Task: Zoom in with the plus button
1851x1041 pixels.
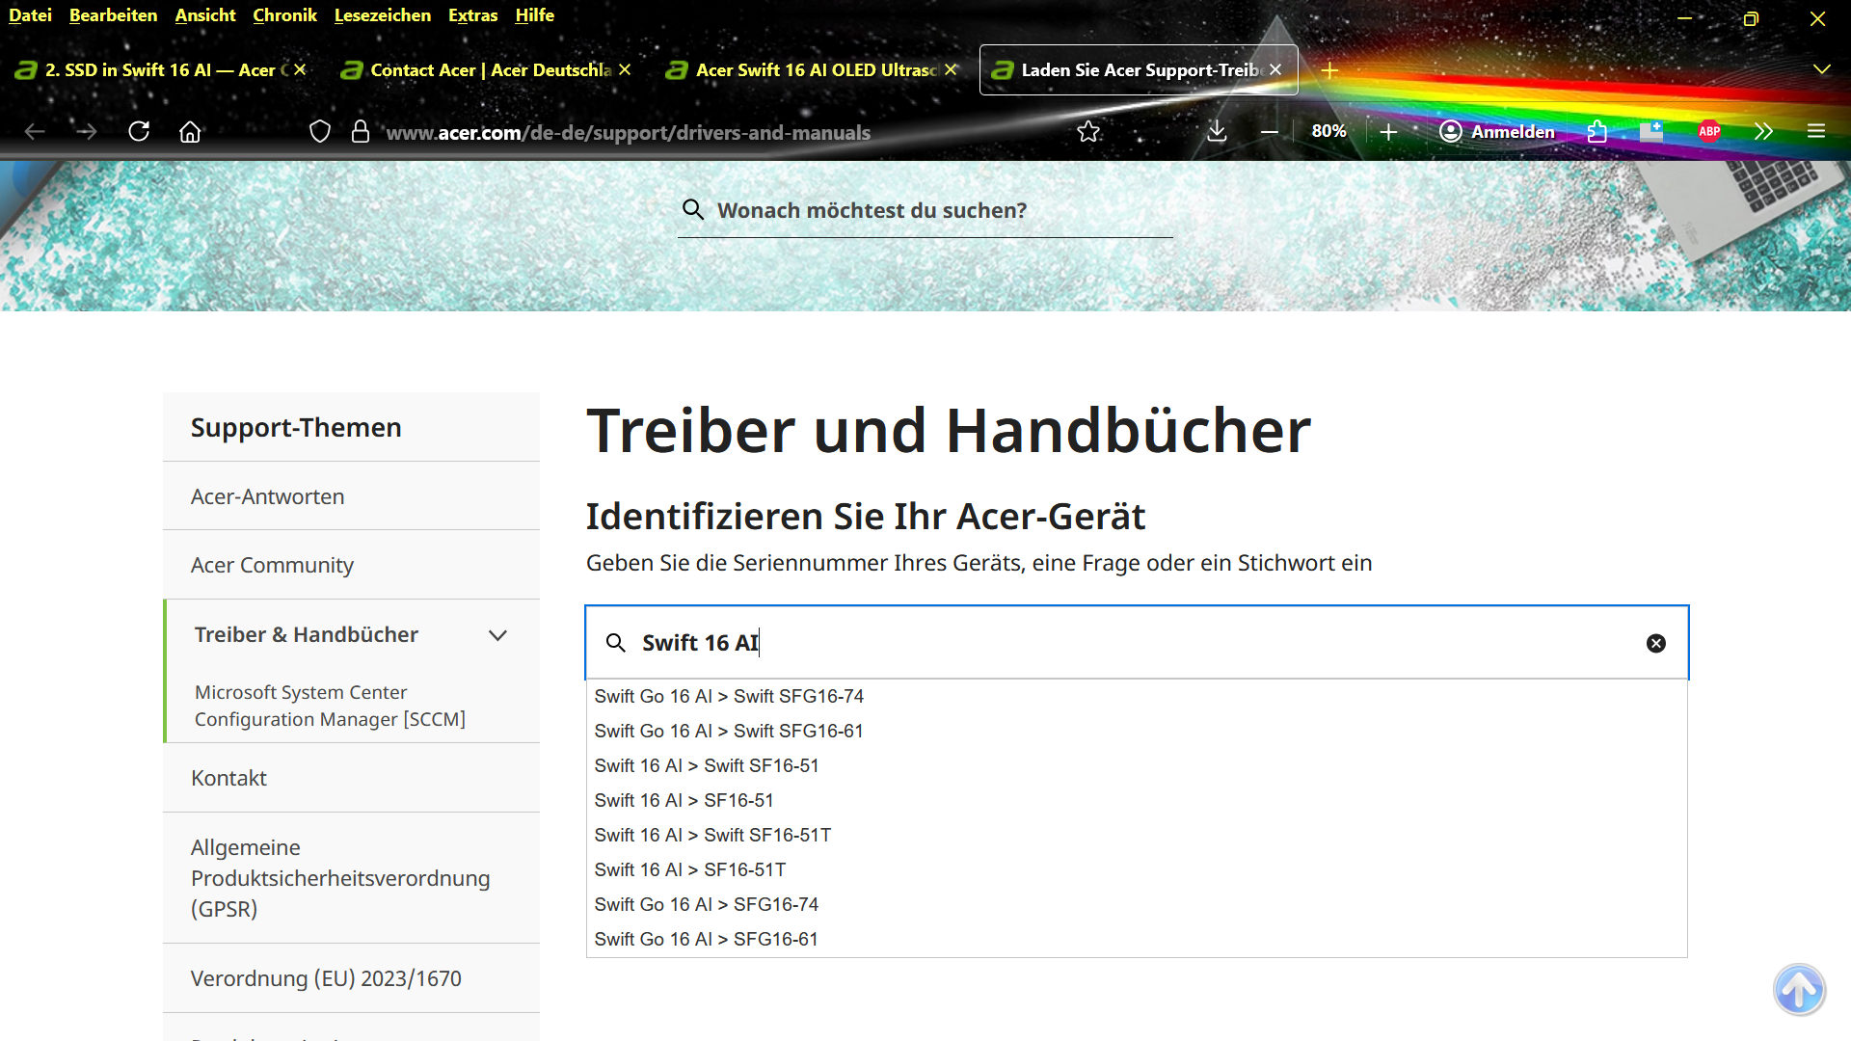Action: pyautogui.click(x=1388, y=131)
